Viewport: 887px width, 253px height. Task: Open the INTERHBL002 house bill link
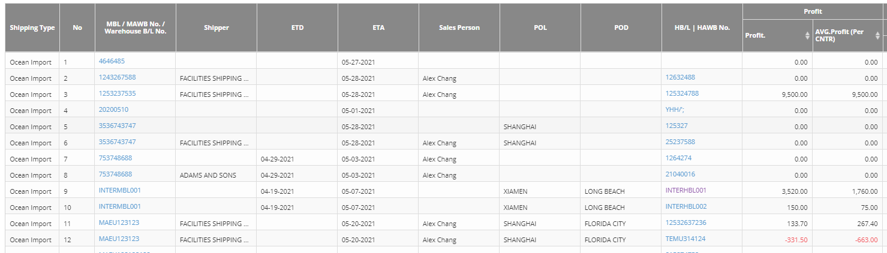(685, 206)
